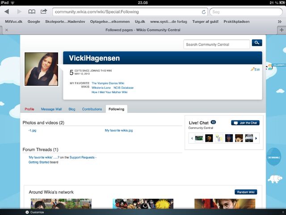Screen dimensions: 286x215
Task: Tap the Wi-Fi status icon
Action: pos(13,3)
